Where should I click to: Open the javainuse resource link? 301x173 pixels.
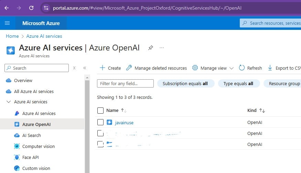(124, 123)
